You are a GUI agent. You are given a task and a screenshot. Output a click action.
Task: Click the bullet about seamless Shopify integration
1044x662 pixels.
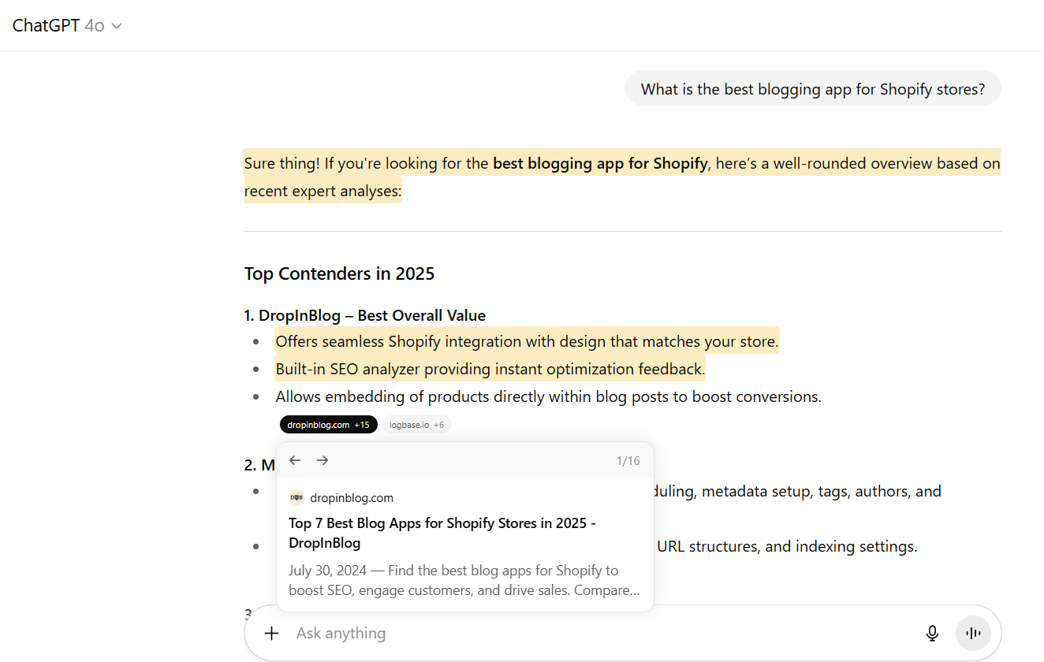[x=527, y=341]
